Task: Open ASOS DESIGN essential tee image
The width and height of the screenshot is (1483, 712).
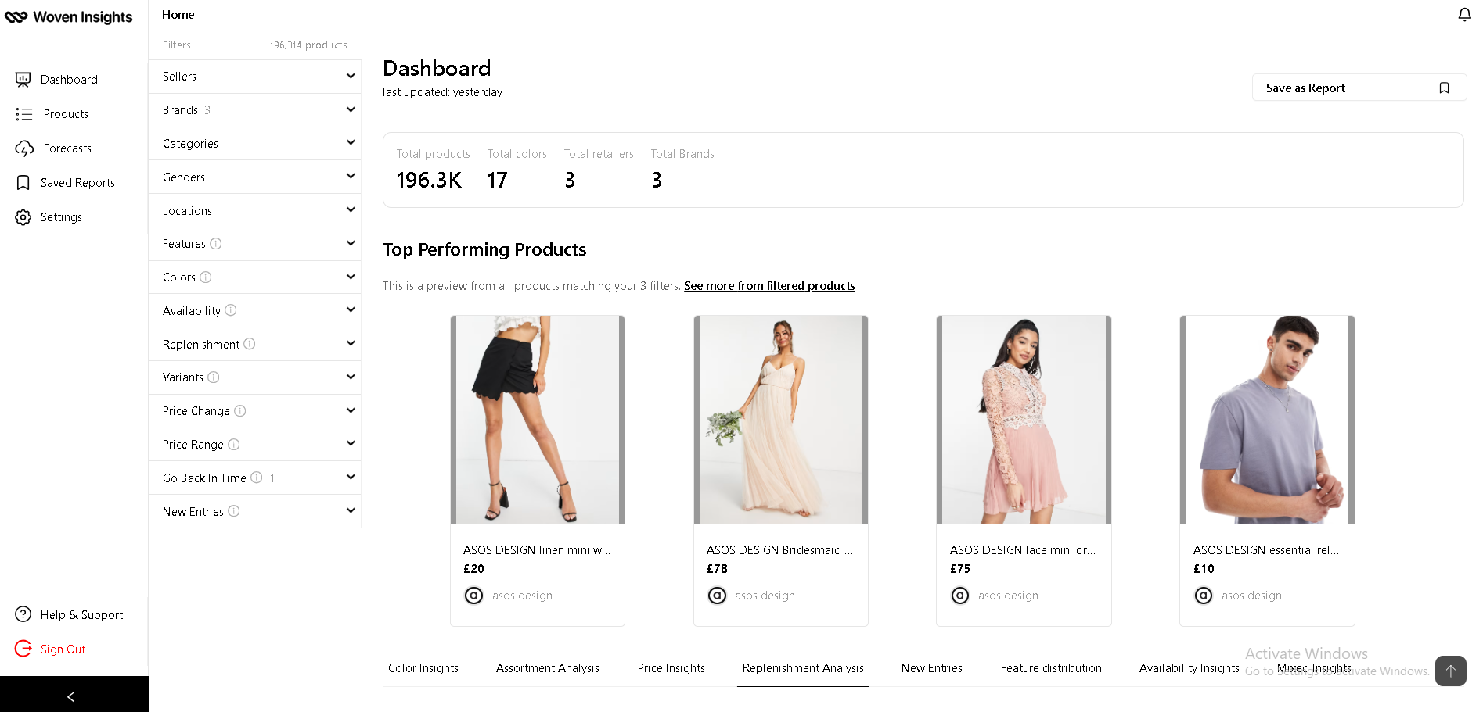Action: (1267, 420)
